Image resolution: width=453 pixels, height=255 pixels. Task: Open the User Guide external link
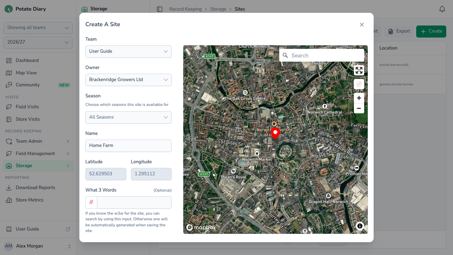38,229
